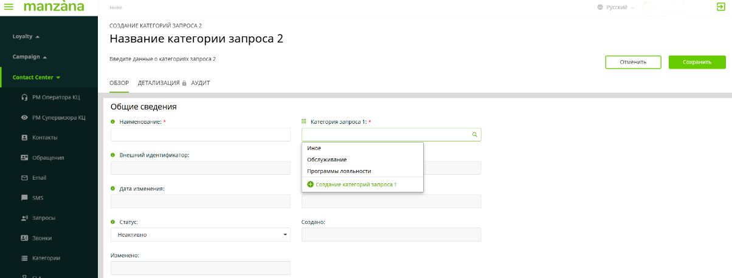The height and width of the screenshot is (278, 732).
Task: Click the globe language icon
Action: 600,7
